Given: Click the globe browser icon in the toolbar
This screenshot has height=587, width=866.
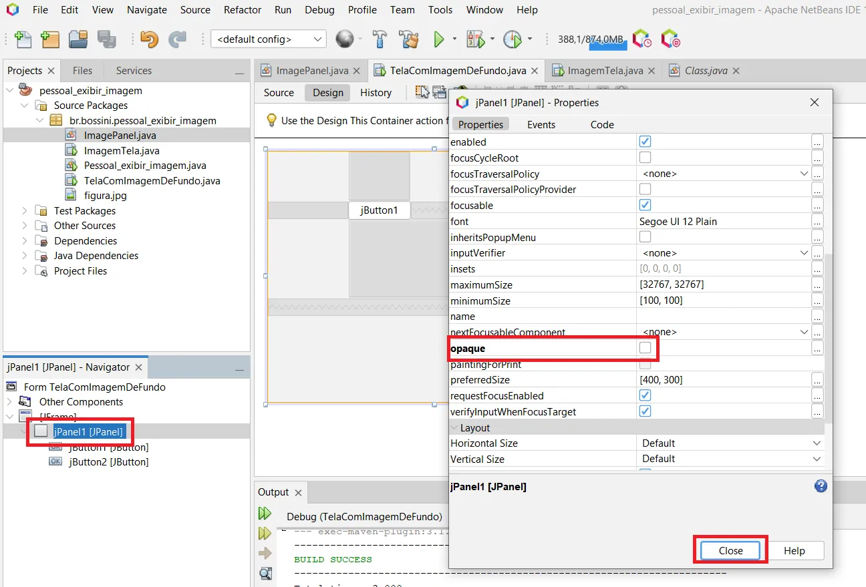Looking at the screenshot, I should 345,39.
